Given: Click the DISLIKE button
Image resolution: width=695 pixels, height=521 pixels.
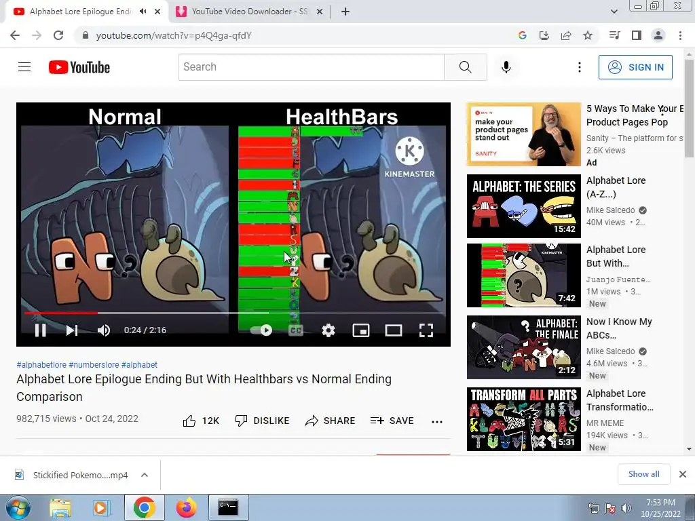Looking at the screenshot, I should pyautogui.click(x=262, y=421).
